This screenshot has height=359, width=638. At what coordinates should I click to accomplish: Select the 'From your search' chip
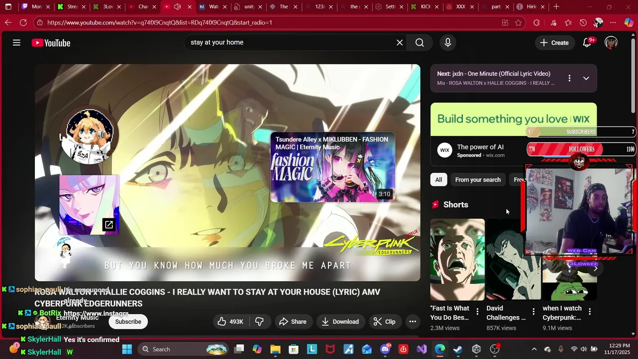pos(478,179)
